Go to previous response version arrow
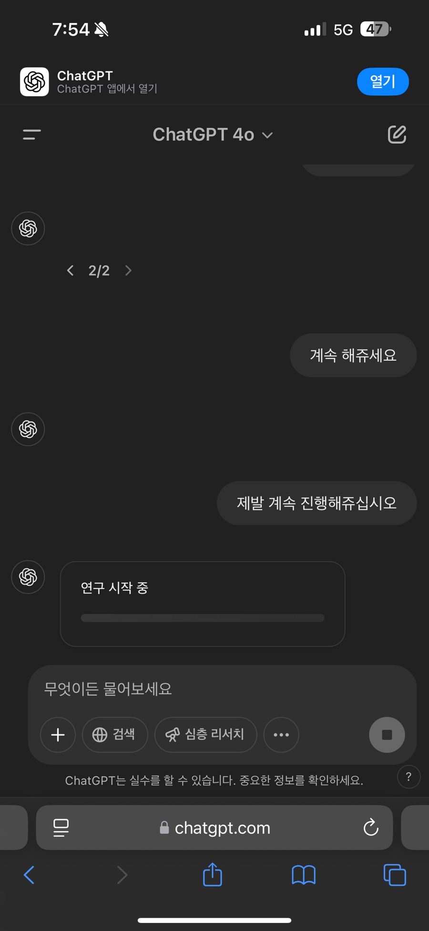Viewport: 429px width, 931px height. (x=71, y=271)
